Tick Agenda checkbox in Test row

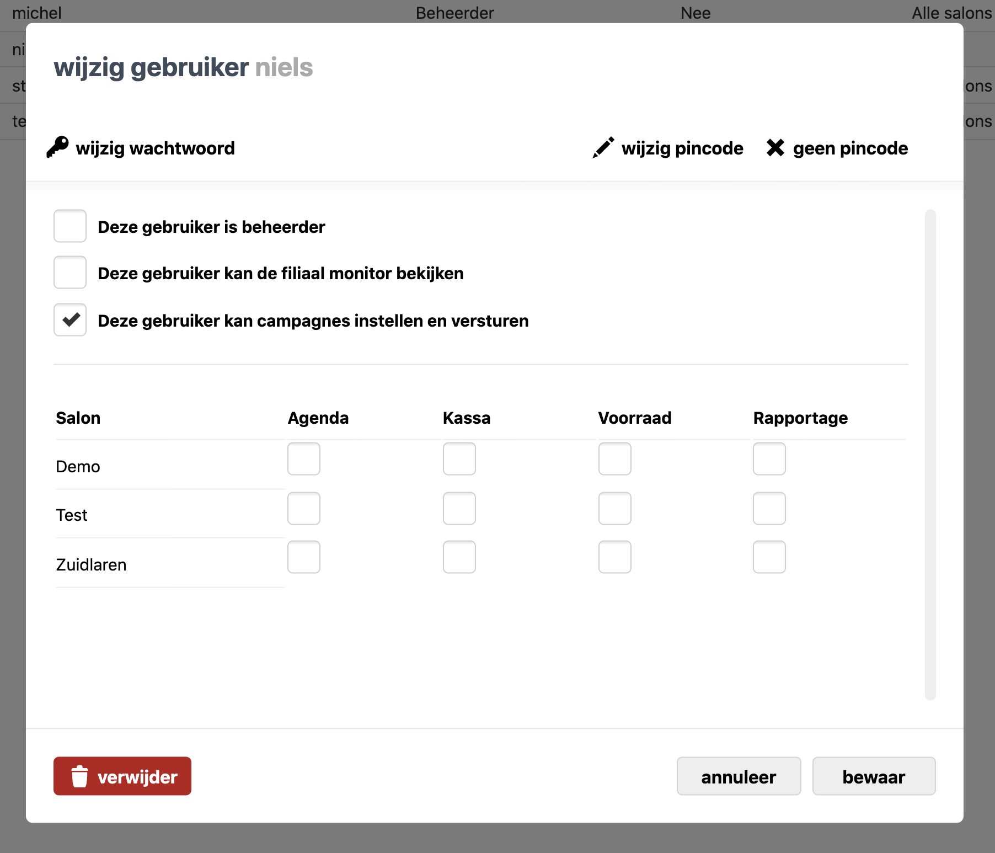click(304, 508)
